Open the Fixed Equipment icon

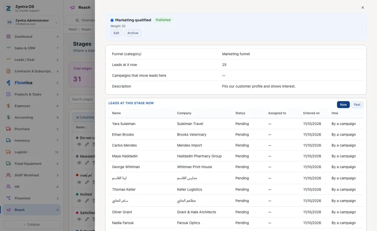click(x=8, y=163)
